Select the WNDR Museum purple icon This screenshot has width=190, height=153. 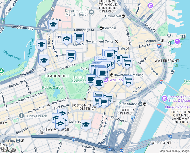tap(106, 80)
